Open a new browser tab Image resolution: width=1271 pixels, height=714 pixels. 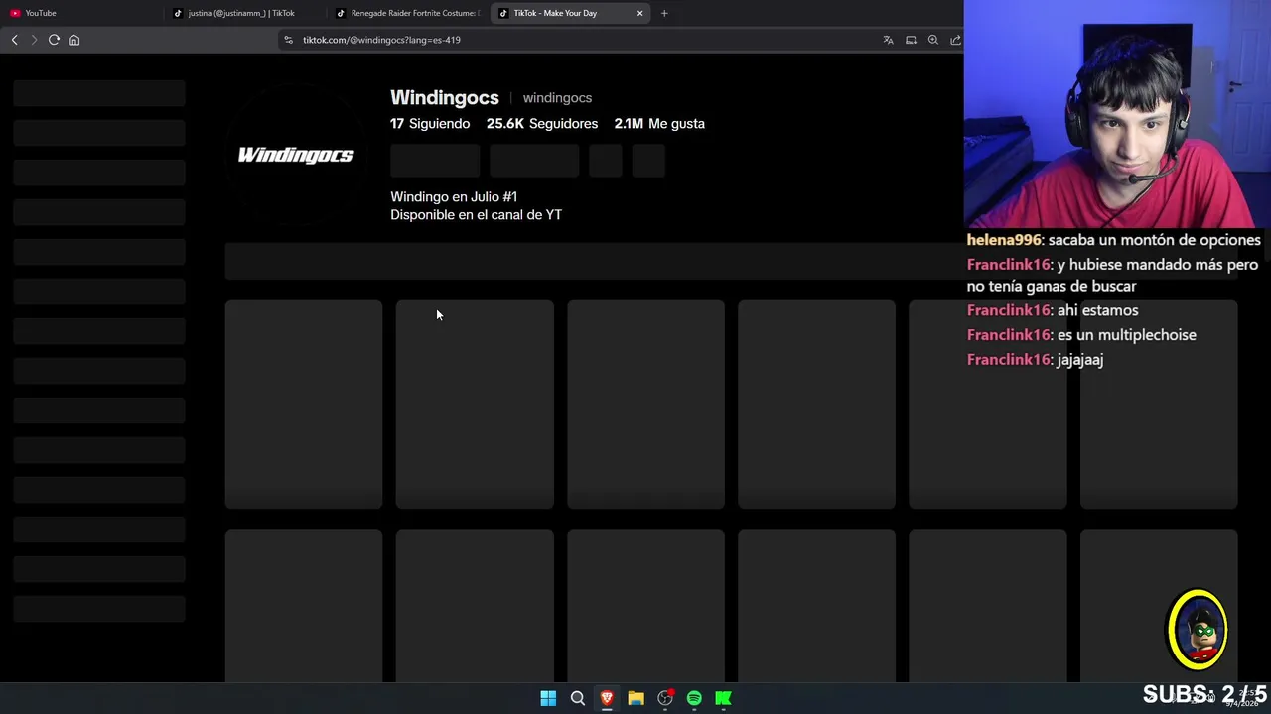tap(664, 13)
